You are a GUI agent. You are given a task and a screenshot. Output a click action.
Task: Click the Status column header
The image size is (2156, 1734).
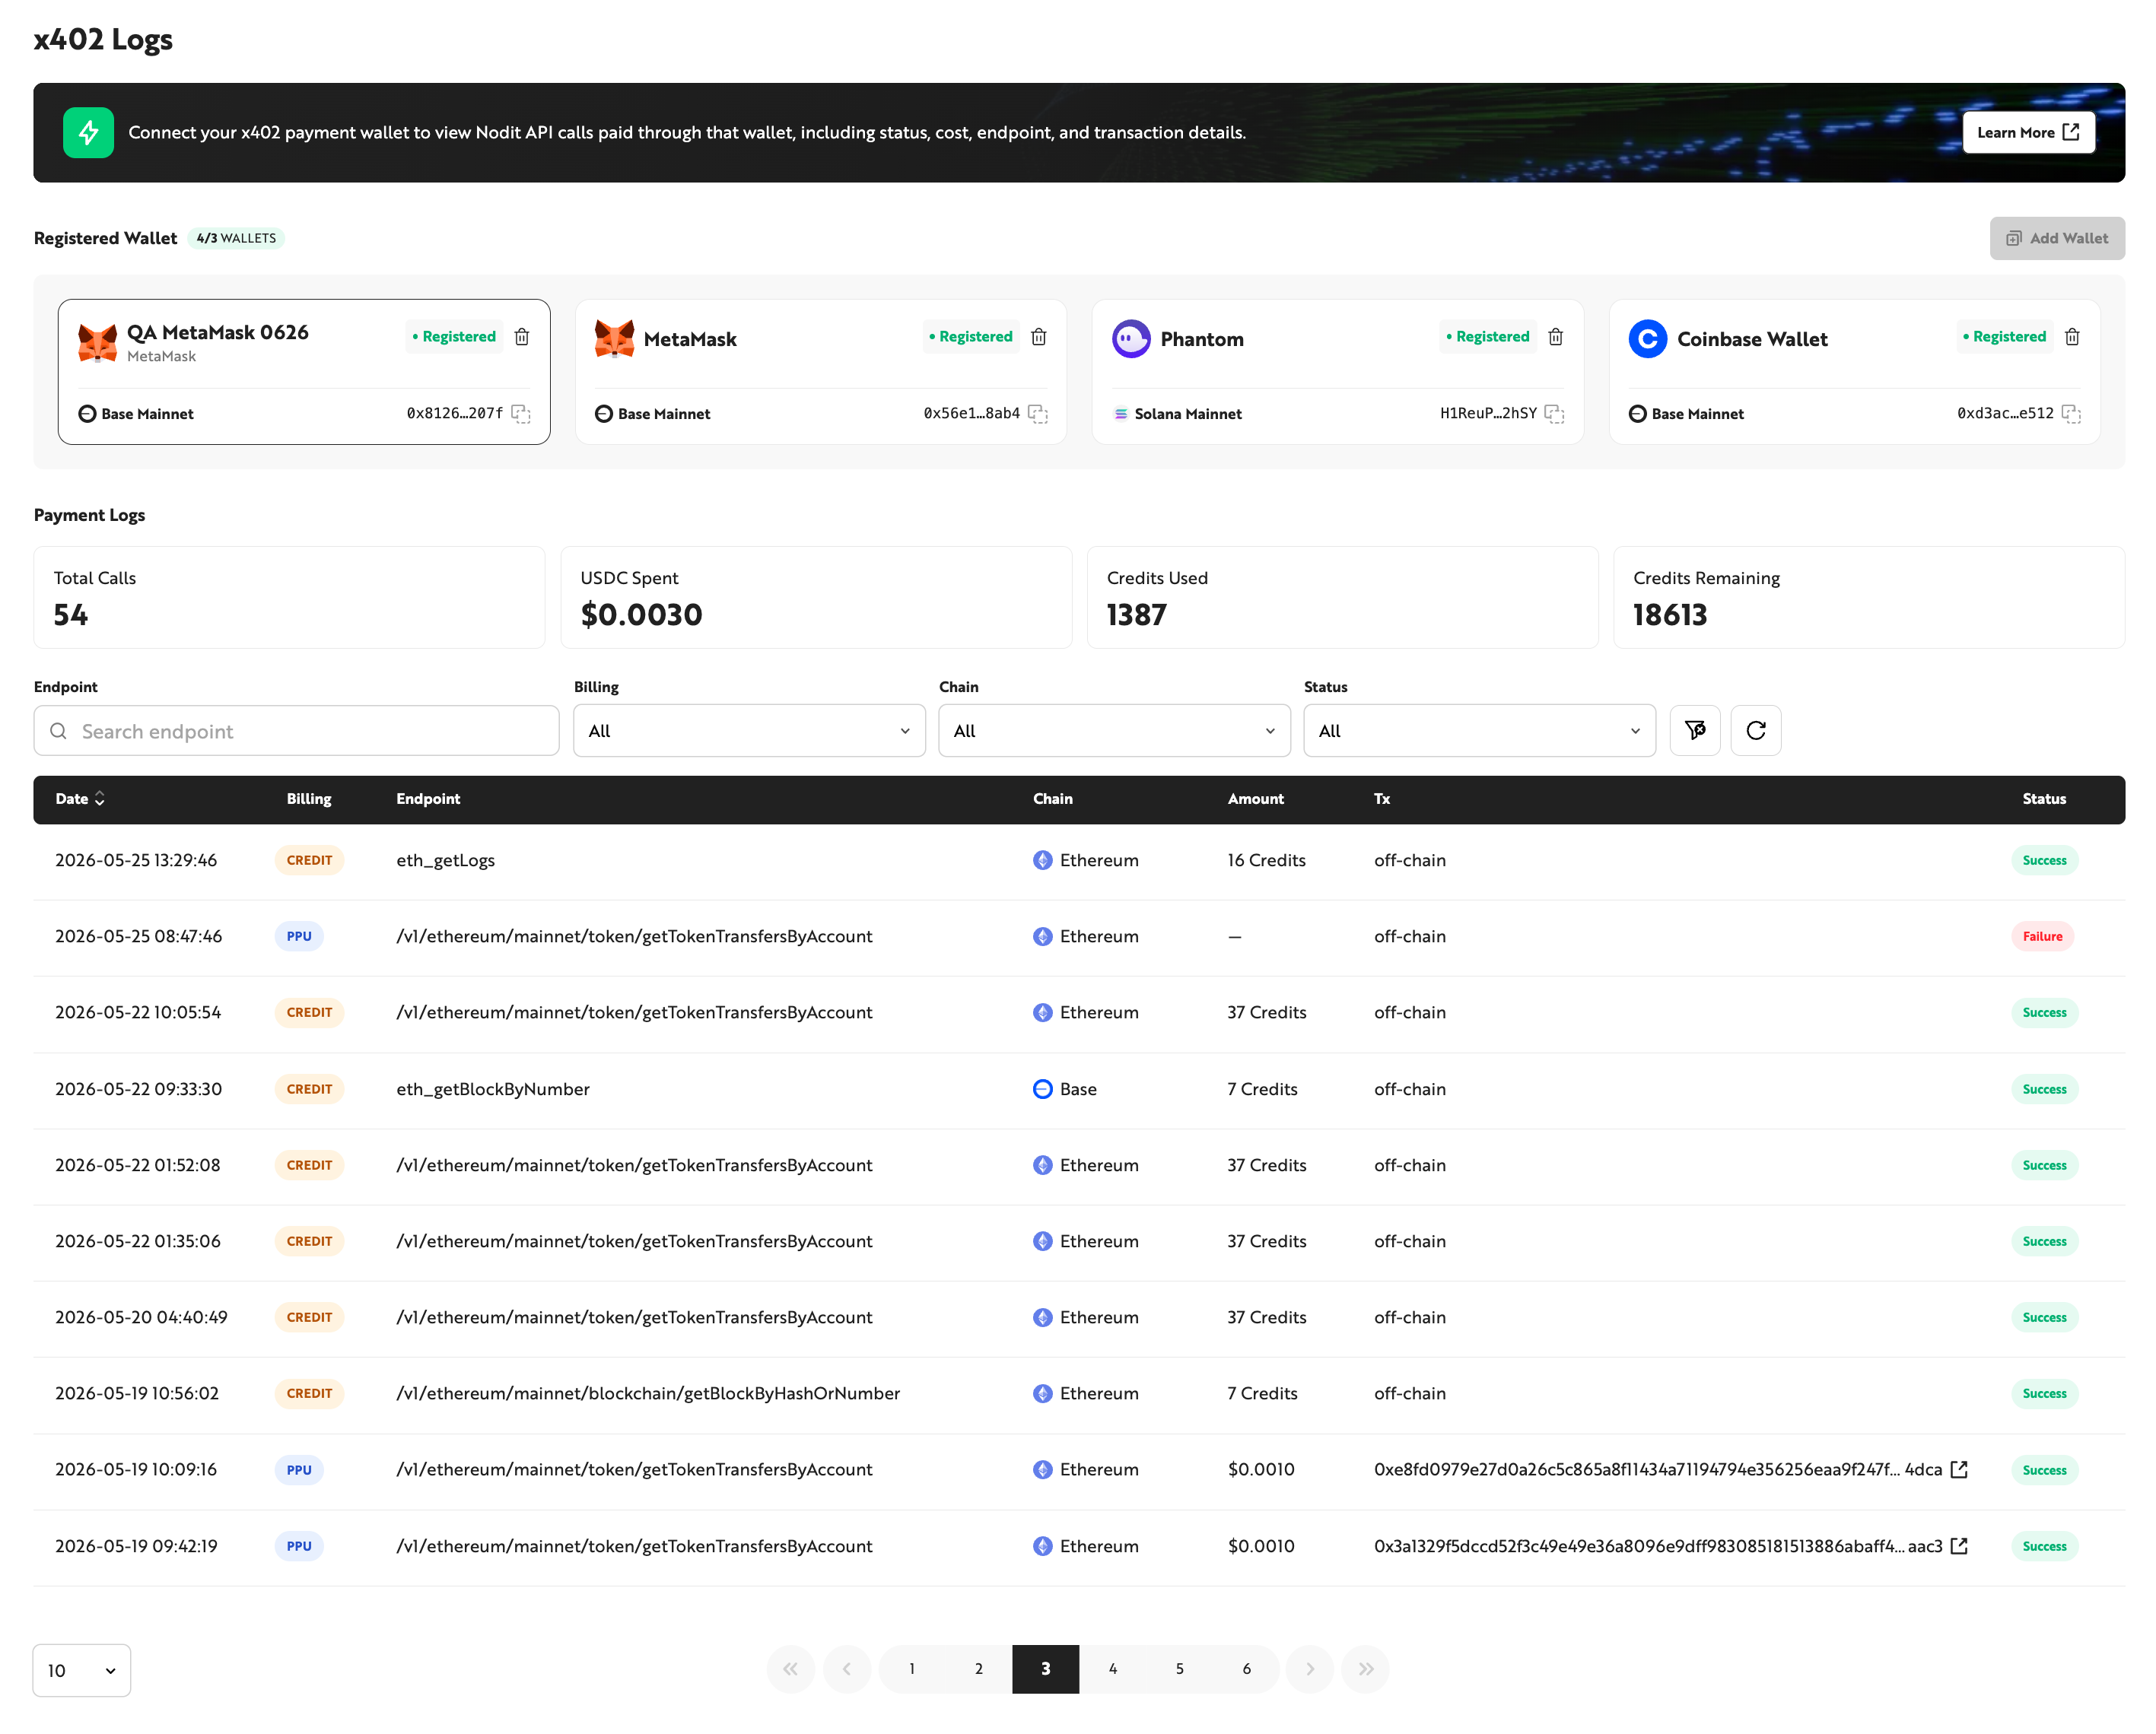(x=2044, y=799)
